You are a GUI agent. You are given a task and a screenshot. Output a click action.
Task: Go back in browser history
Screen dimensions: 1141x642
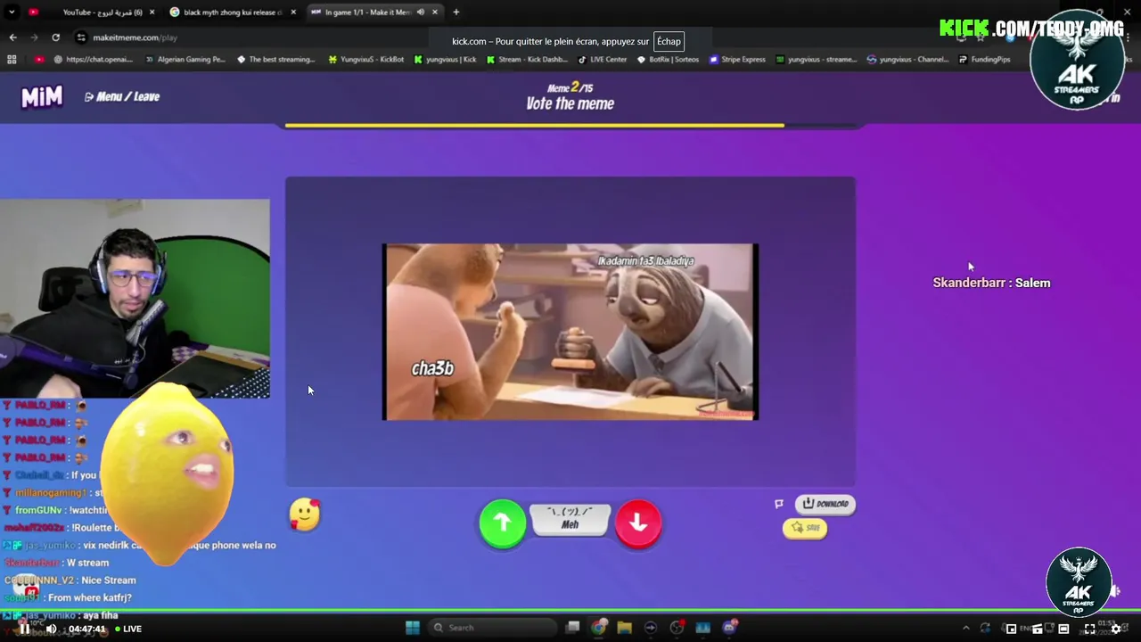tap(12, 37)
